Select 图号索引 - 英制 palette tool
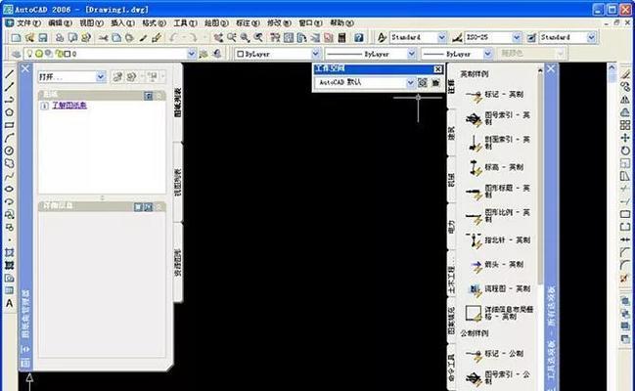Viewport: 635px width, 391px height. [497, 118]
